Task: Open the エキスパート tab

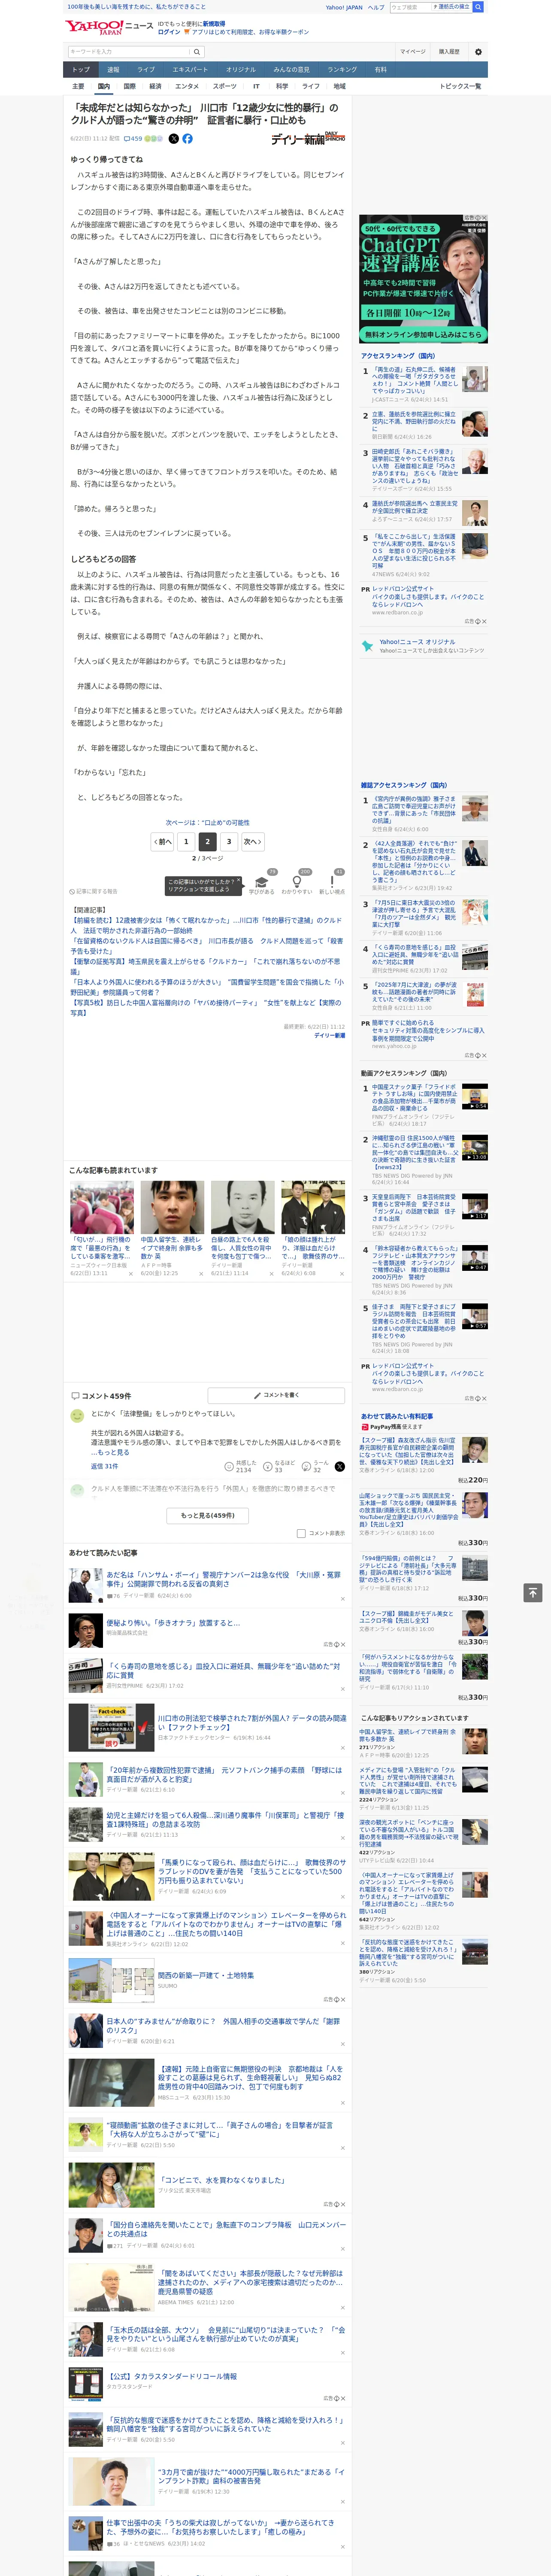Action: click(190, 70)
